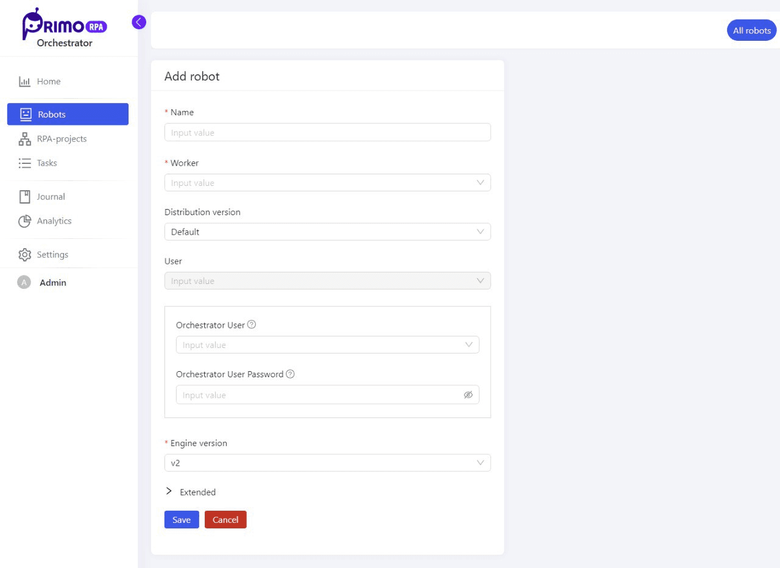Click the Name input field
780x568 pixels.
327,133
